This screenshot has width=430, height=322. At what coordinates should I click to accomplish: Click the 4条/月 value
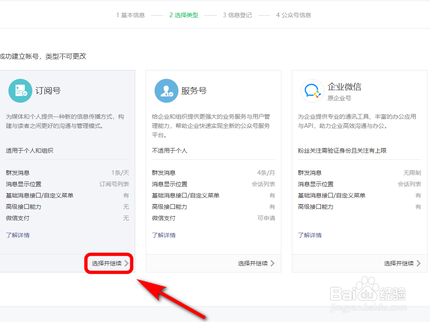[x=266, y=173]
